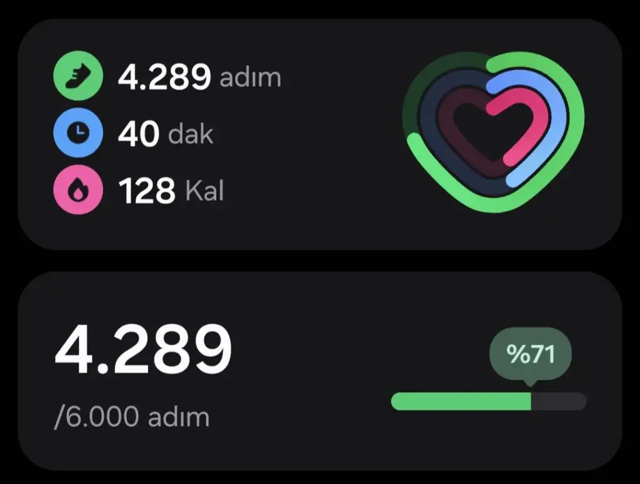Tap the adım label next to 4.289

click(251, 77)
